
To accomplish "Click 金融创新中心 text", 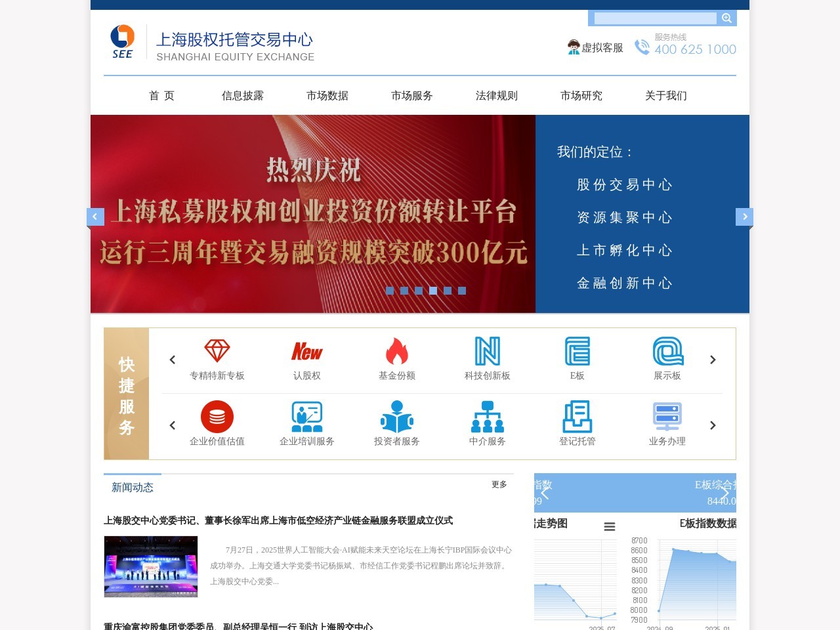I will click(x=625, y=283).
